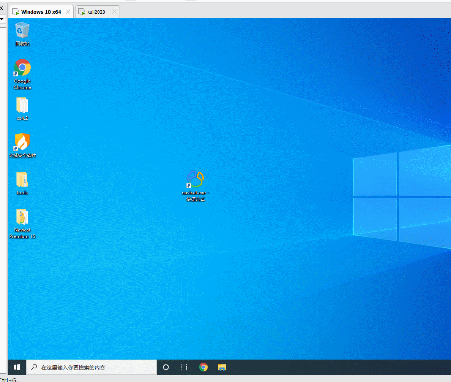Click the Windows Start button
This screenshot has width=451, height=382.
(16, 367)
